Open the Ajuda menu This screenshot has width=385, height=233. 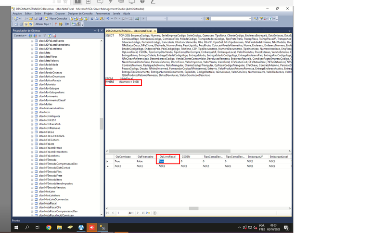127,13
